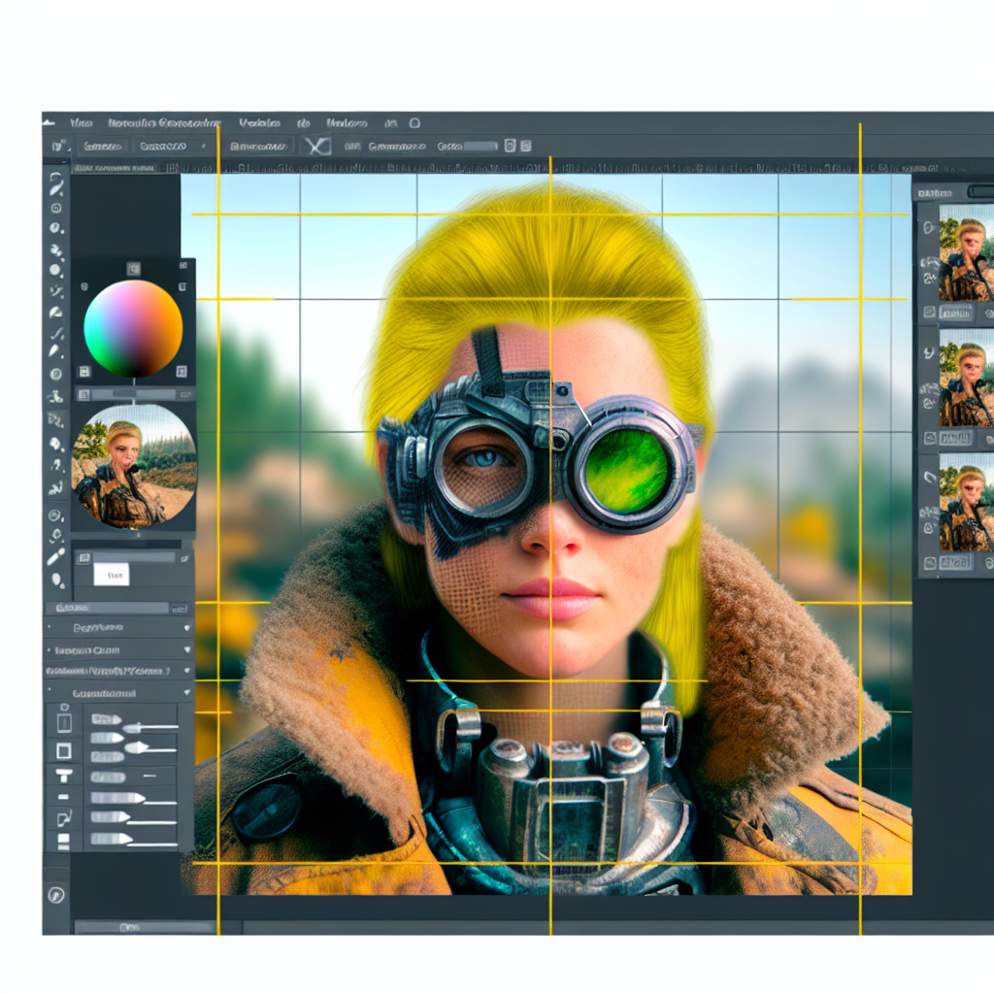Open the first menu in the menu bar
This screenshot has height=994, width=994.
(x=80, y=123)
